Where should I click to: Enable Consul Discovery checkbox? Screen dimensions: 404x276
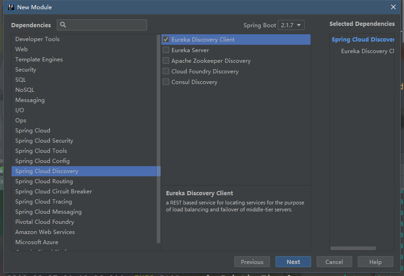(x=166, y=82)
